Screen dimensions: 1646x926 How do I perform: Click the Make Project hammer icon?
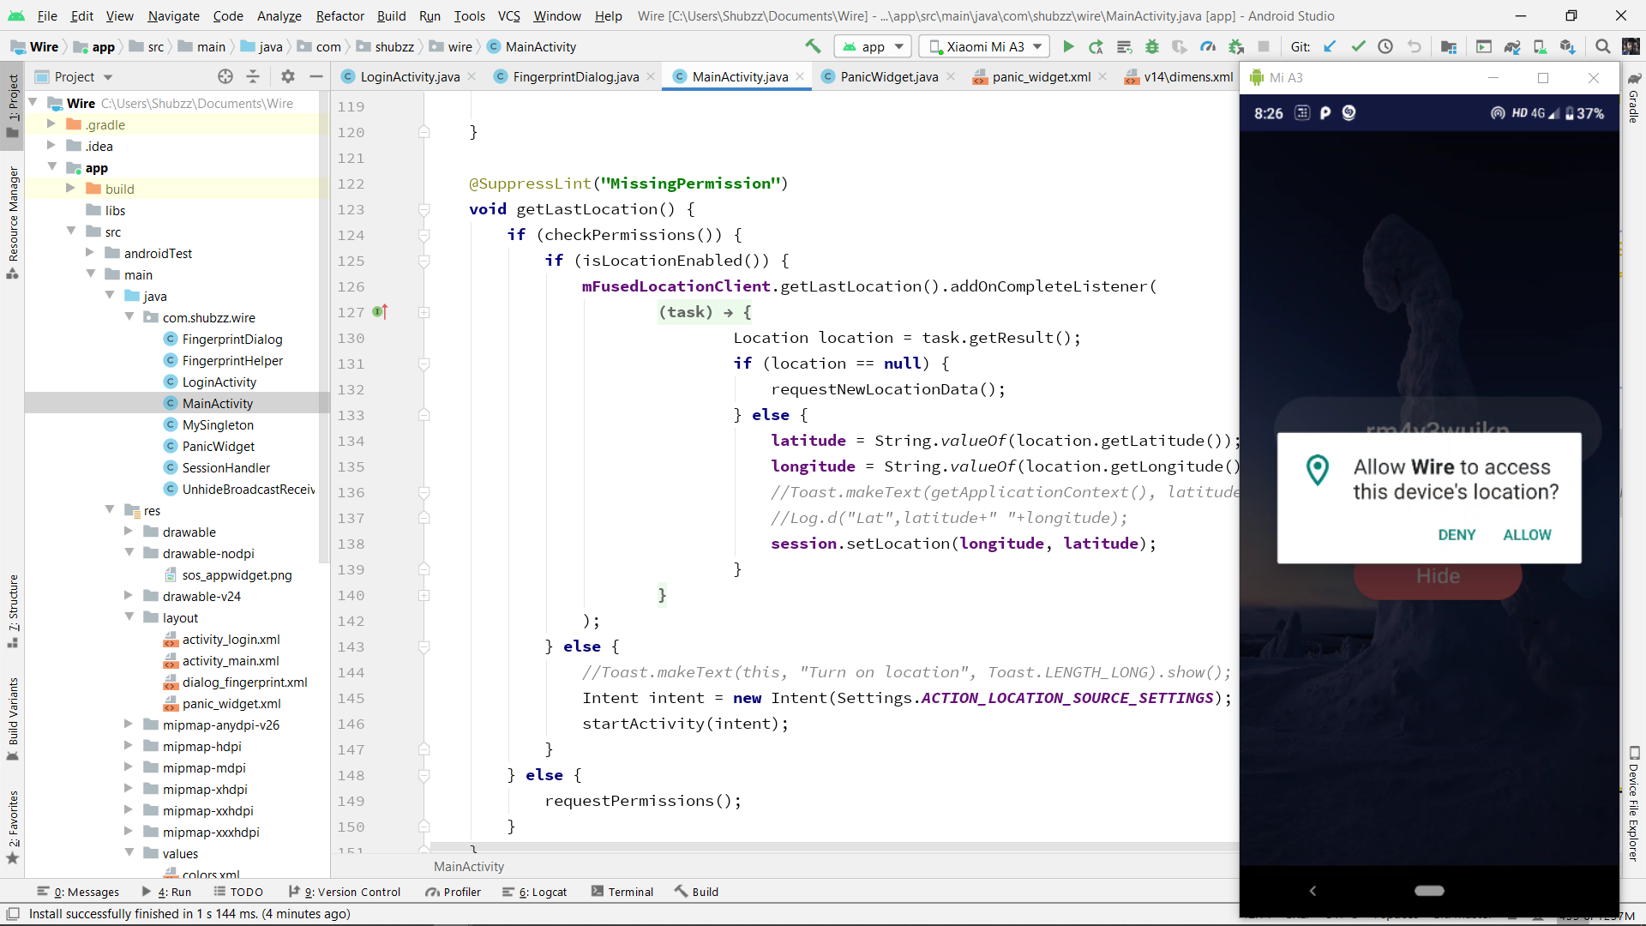coord(813,46)
